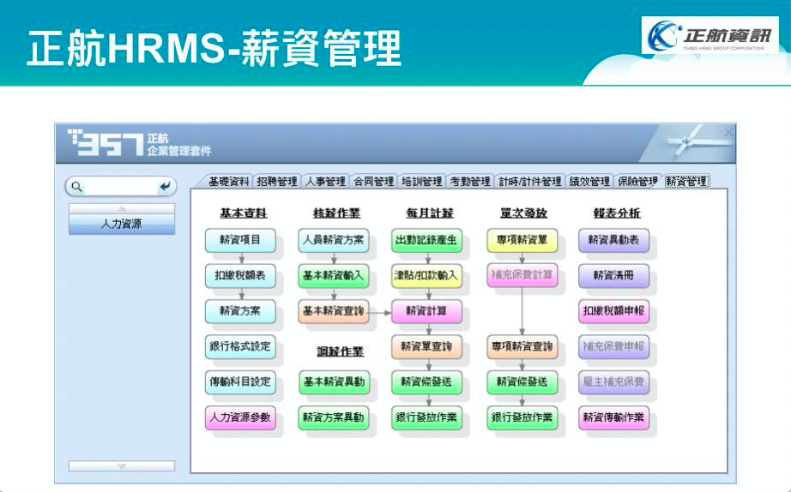Viewport: 791px width, 492px height.
Task: Expand sidebar using the bottom down arrow bar
Action: coord(122,466)
